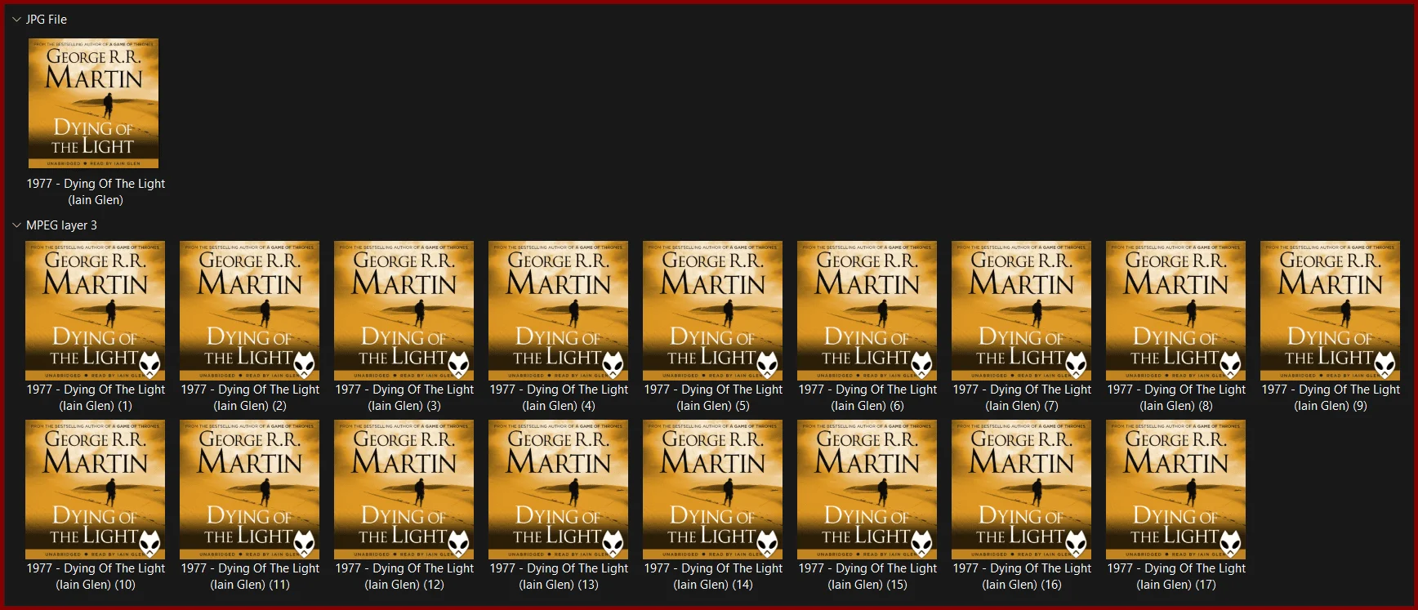
Task: Click file name text ending (Iain Glen) (2)
Action: [x=250, y=398]
